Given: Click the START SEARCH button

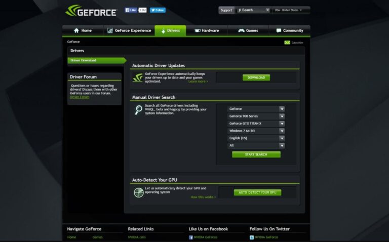Looking at the screenshot, I should pyautogui.click(x=256, y=154).
